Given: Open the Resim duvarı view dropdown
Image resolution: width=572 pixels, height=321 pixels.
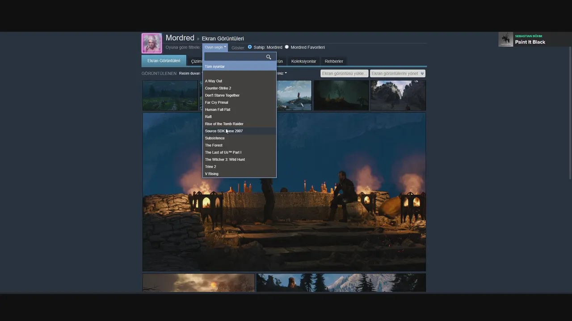Looking at the screenshot, I should 190,73.
